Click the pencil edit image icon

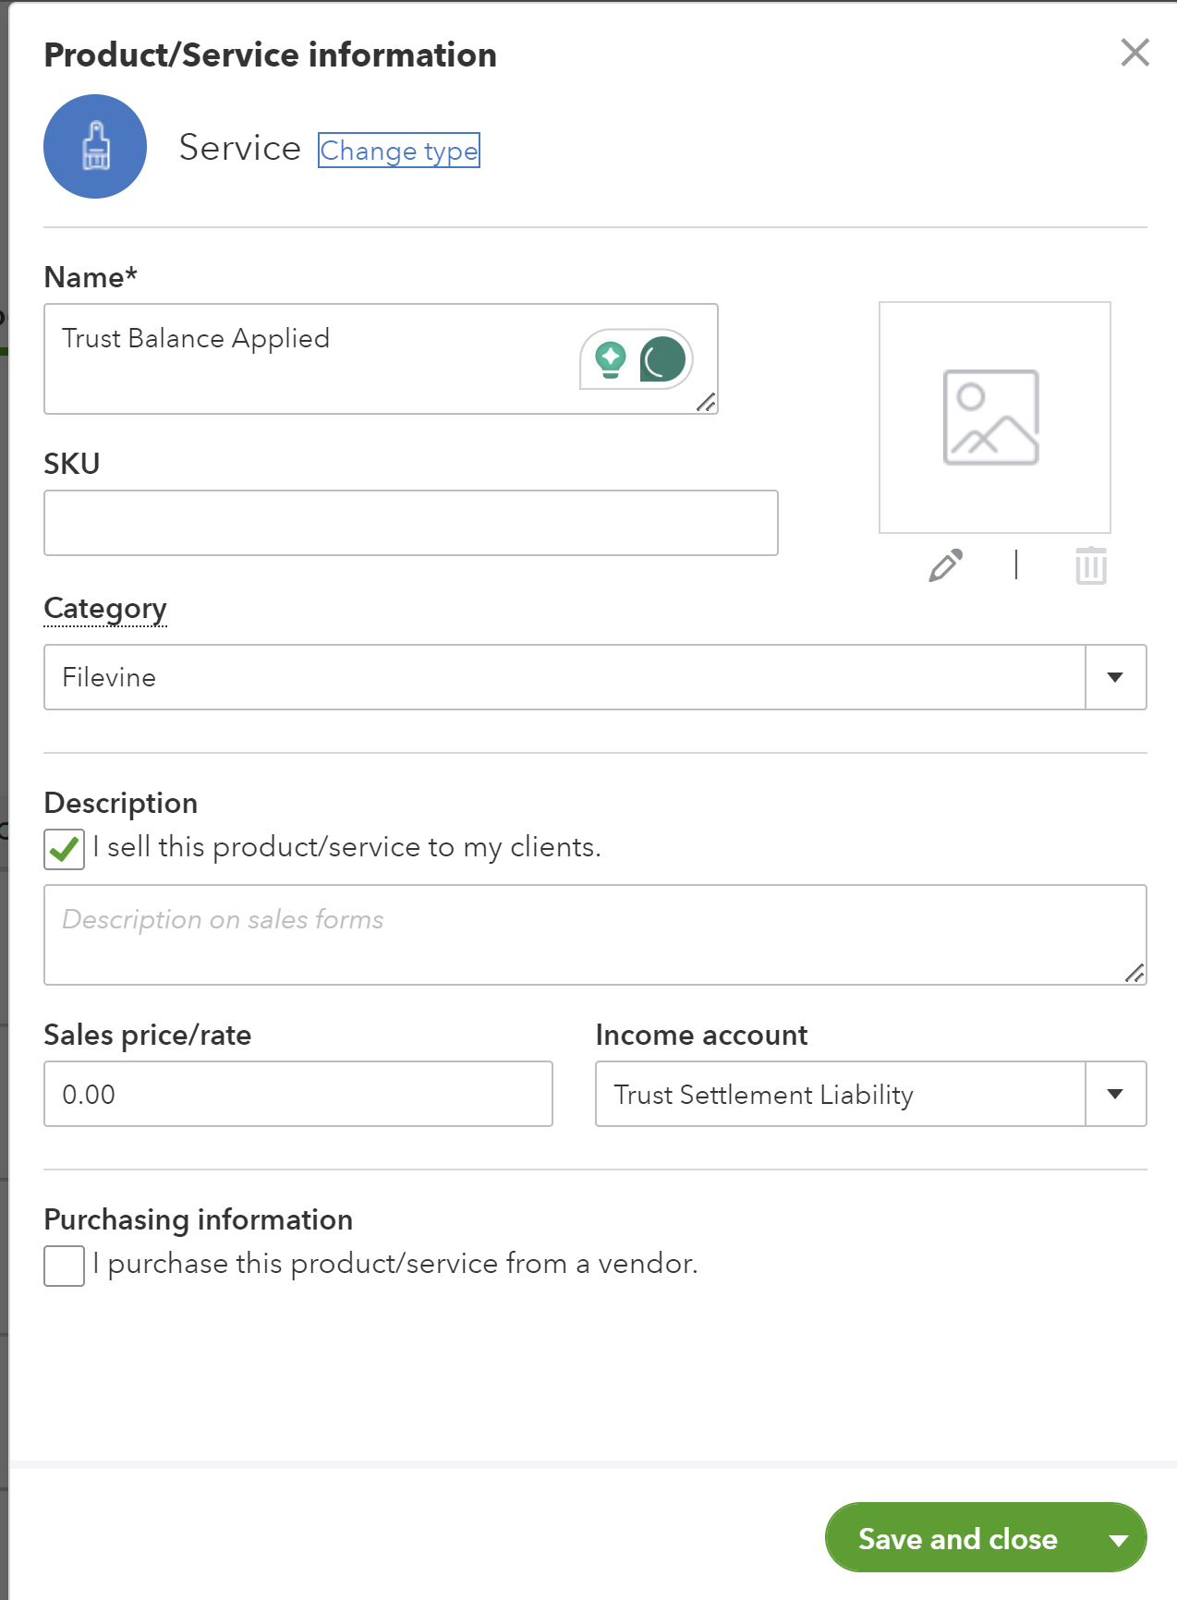pos(946,565)
